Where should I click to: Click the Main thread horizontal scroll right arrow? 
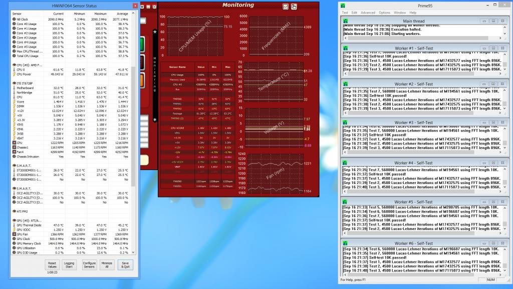pos(500,38)
